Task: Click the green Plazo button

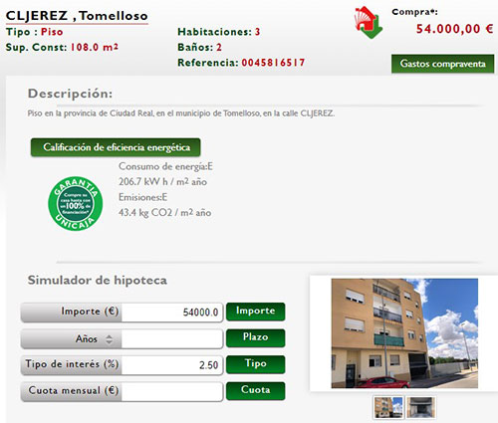Action: coord(255,337)
